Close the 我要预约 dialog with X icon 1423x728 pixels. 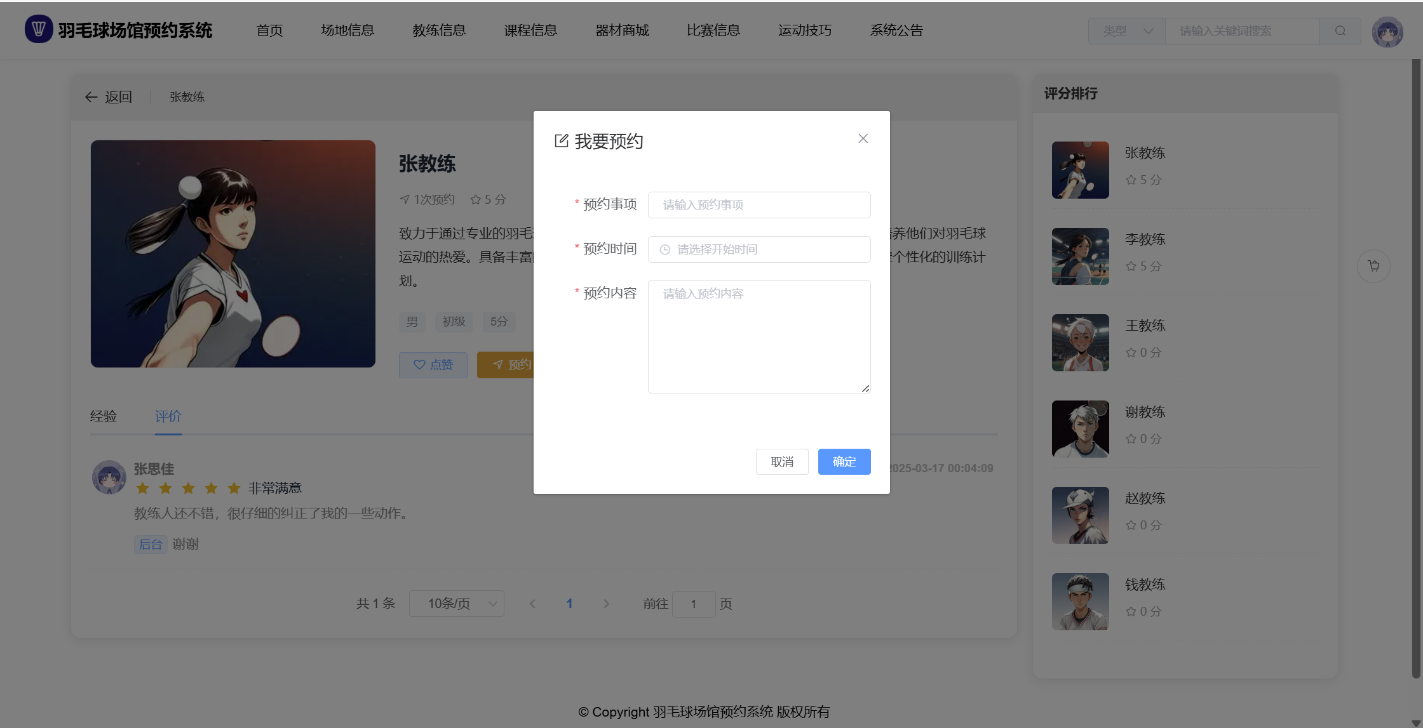[863, 138]
